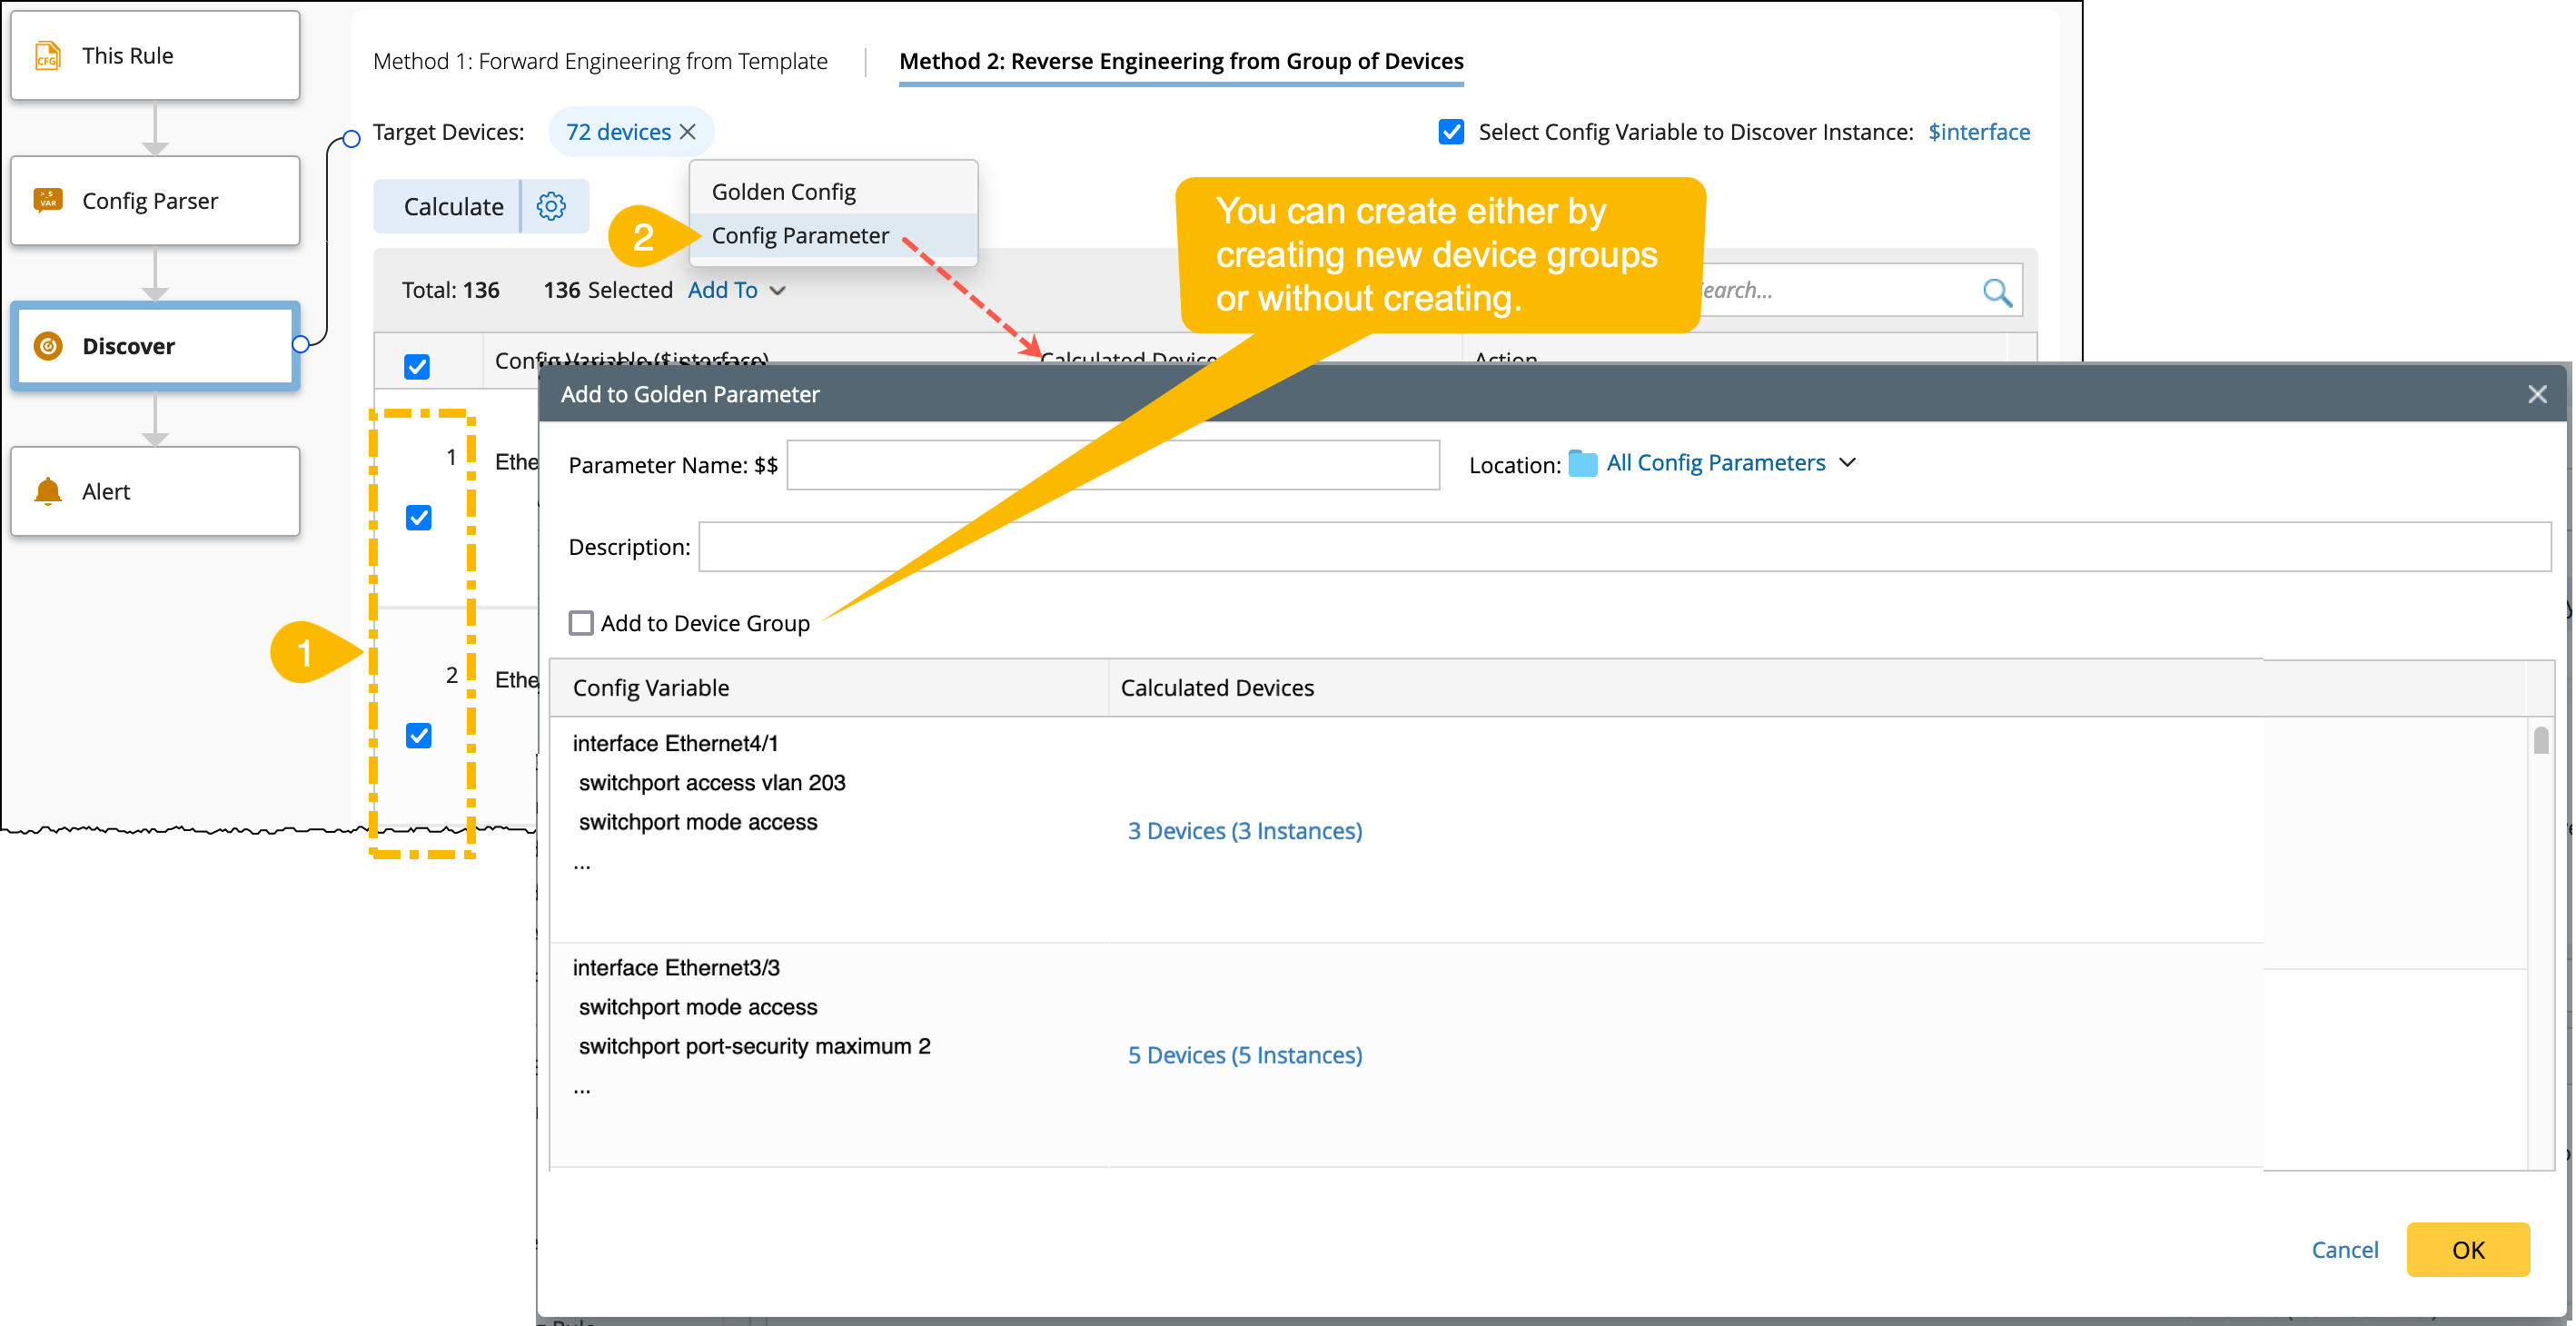Uncheck row 1 checkbox in table
Viewport: 2576px width, 1326px height.
click(418, 517)
